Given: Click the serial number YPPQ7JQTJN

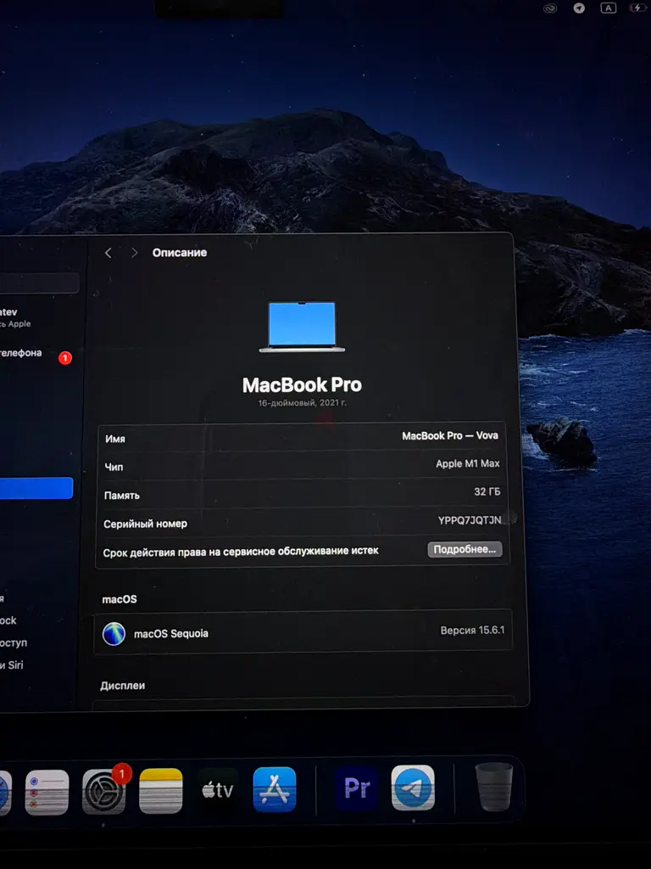Looking at the screenshot, I should click(x=470, y=520).
